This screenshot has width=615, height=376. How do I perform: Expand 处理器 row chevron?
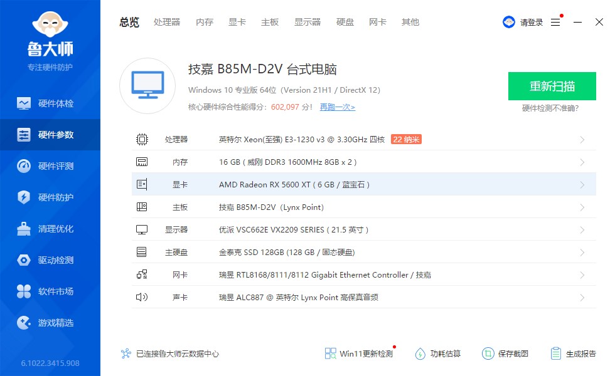[x=582, y=140]
